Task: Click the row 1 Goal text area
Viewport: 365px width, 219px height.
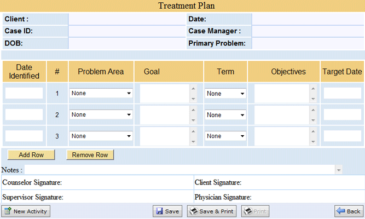Action: (x=165, y=93)
